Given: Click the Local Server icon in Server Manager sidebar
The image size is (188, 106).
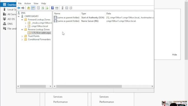Looking at the screenshot, I should (5, 9).
